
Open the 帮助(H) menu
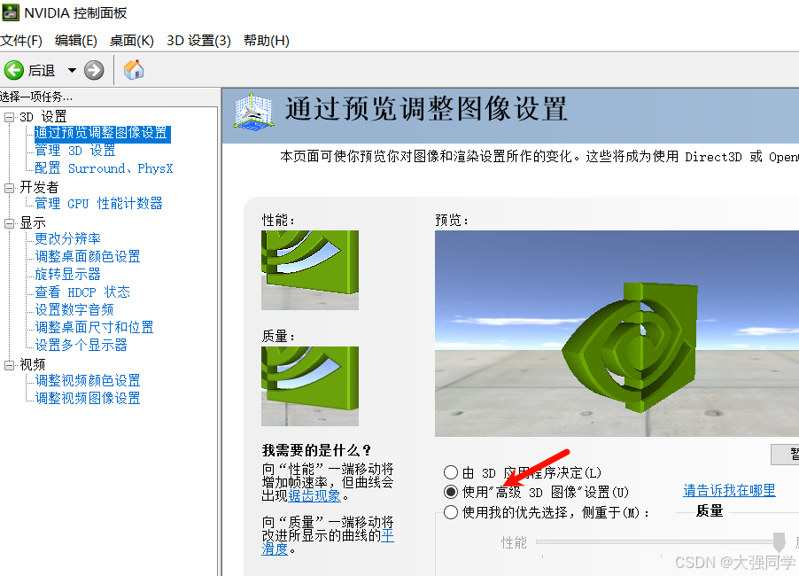(x=267, y=40)
